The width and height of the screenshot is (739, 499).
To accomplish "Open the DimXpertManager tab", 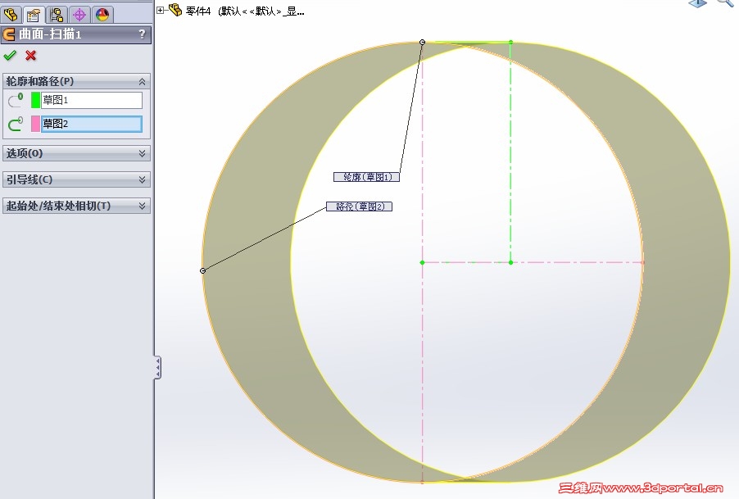I will coord(79,15).
